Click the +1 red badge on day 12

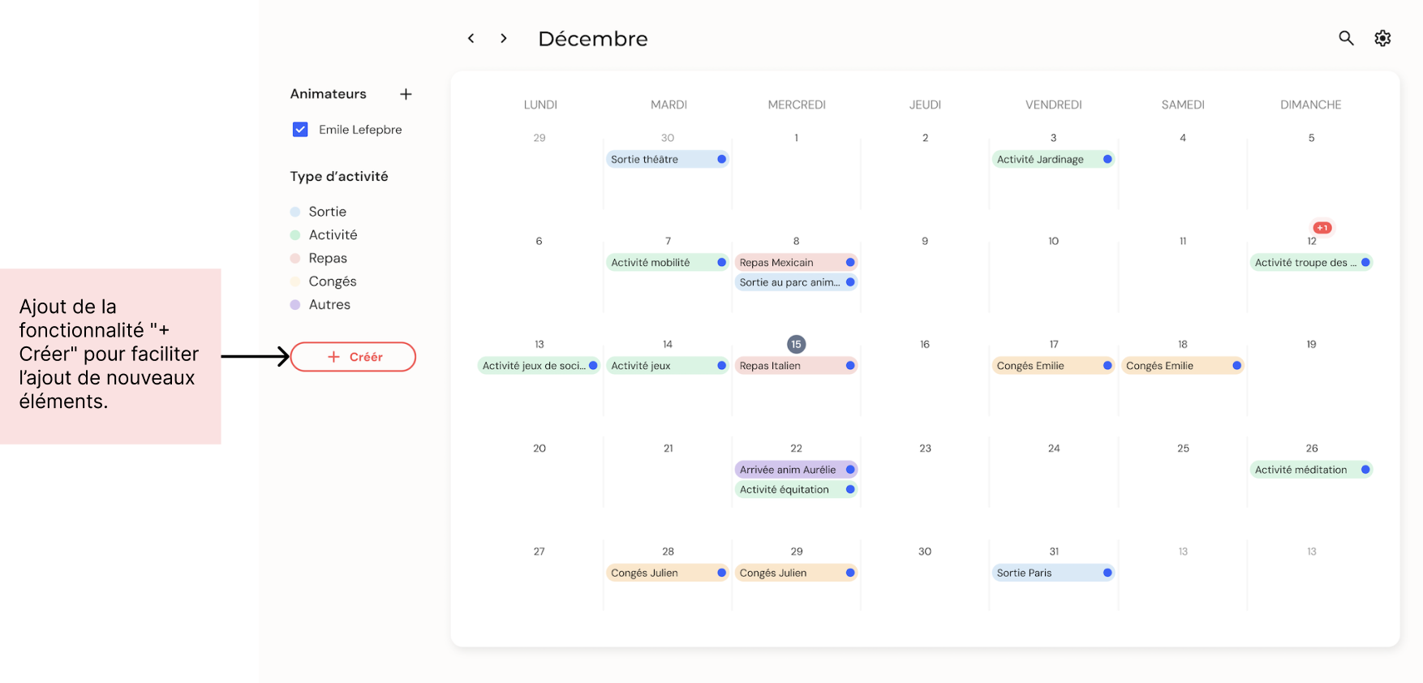pyautogui.click(x=1322, y=228)
